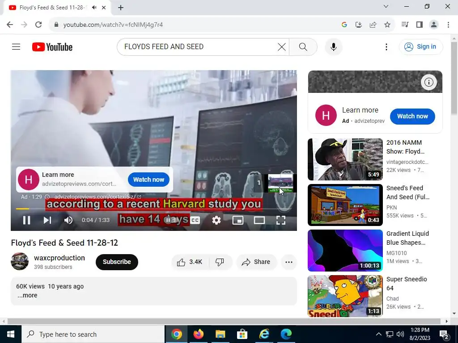
Task: Bookmark this page with star
Action: (387, 25)
